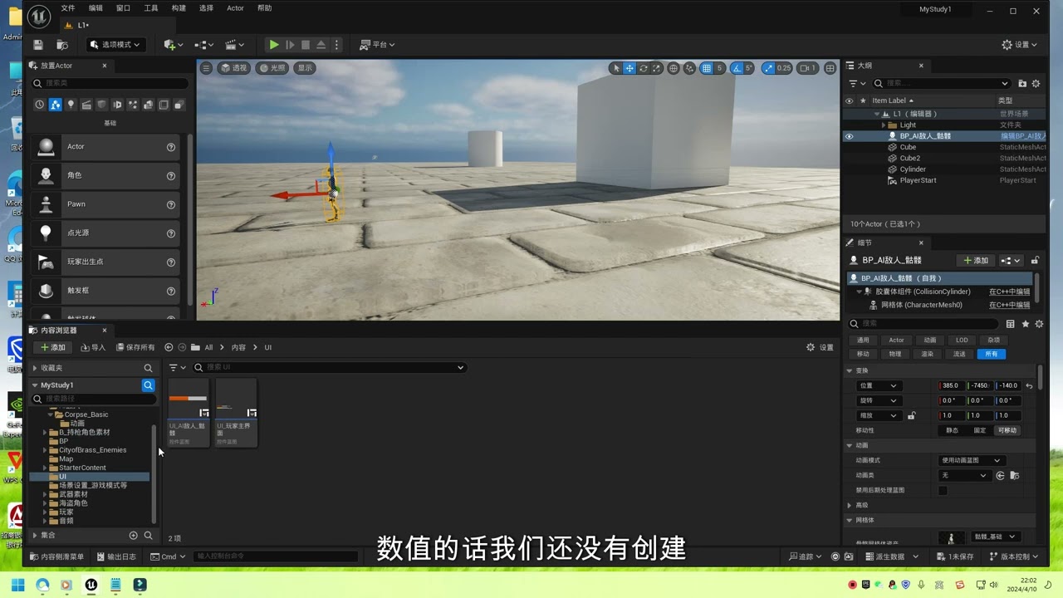Click the Browse to asset icon in the top toolbar

62,44
